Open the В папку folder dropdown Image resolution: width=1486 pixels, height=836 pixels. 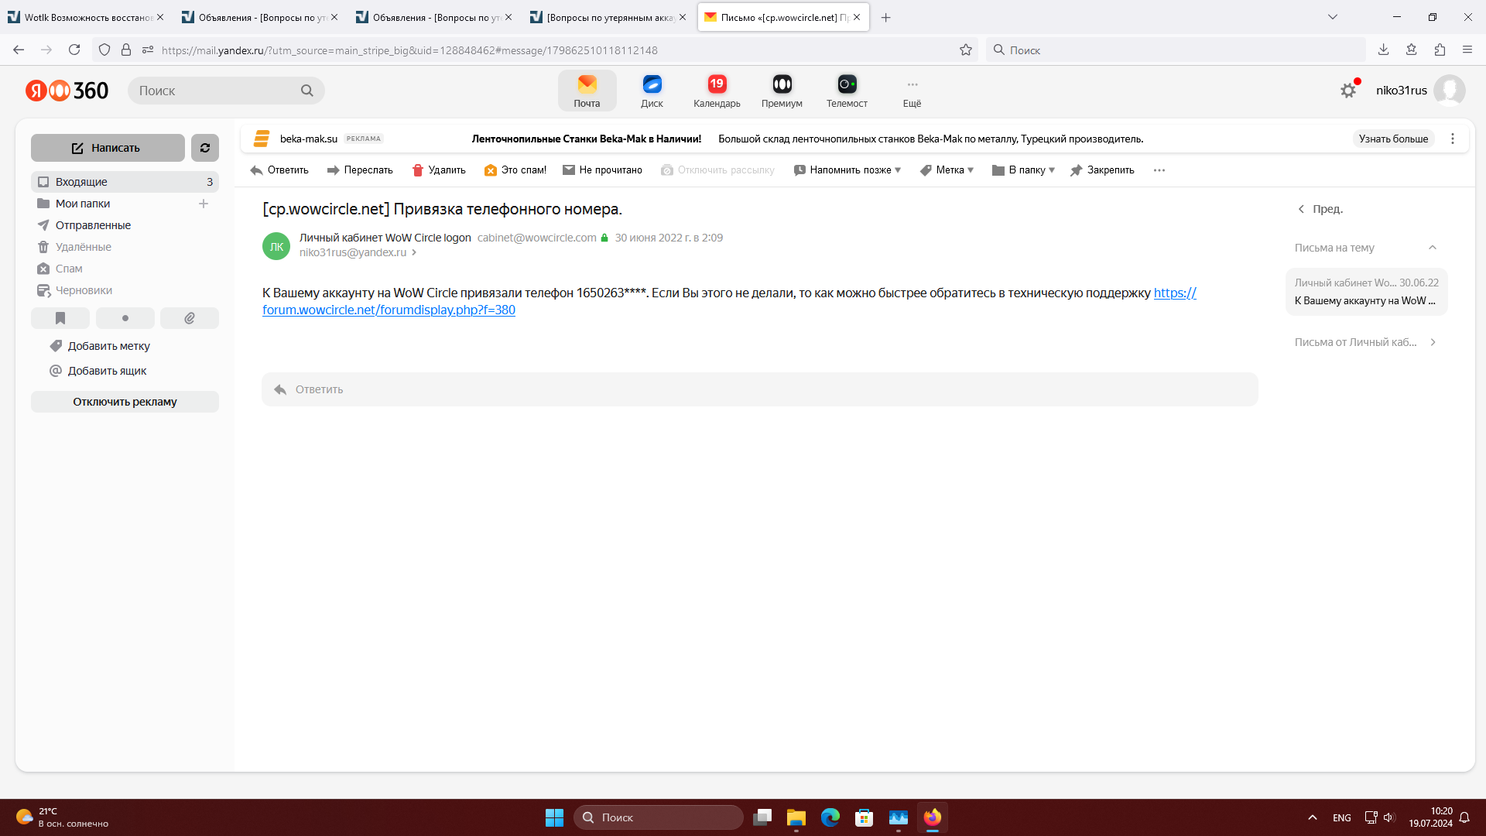pos(1023,170)
